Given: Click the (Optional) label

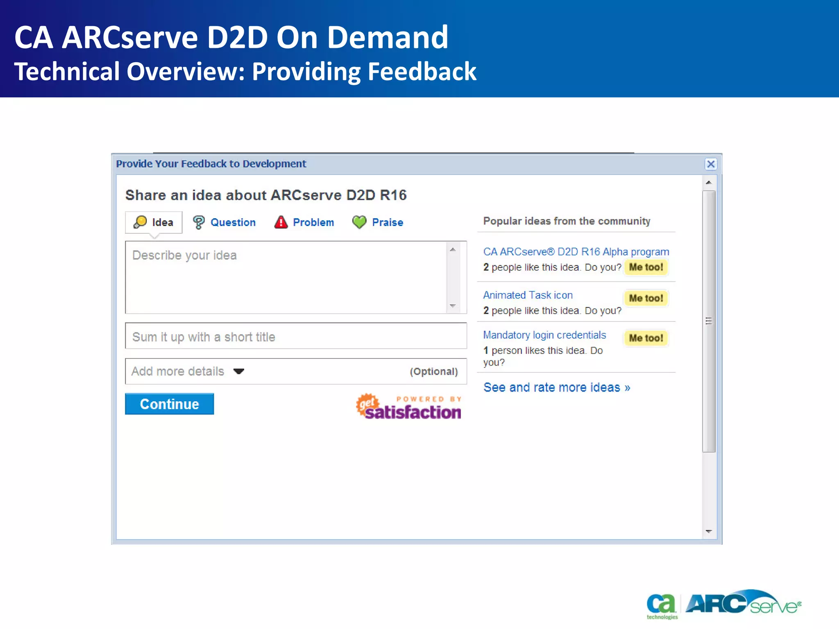Looking at the screenshot, I should click(x=434, y=371).
